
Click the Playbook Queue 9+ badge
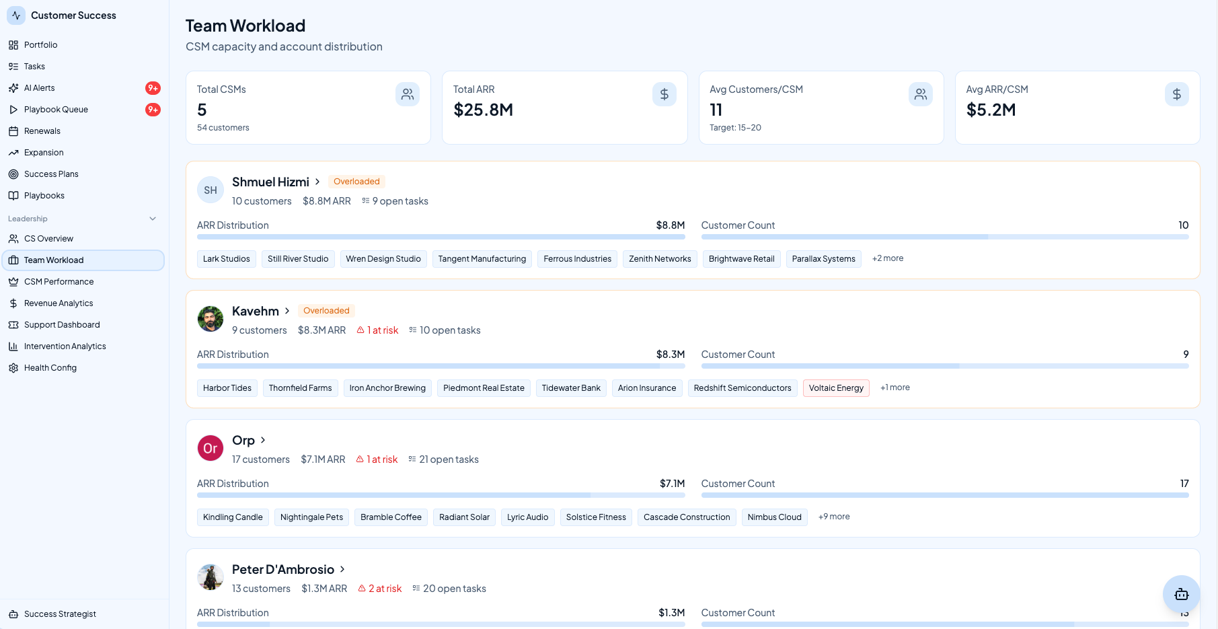(153, 110)
